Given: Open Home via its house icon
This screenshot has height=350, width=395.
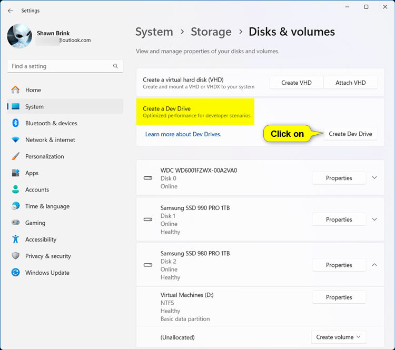Looking at the screenshot, I should coord(15,90).
